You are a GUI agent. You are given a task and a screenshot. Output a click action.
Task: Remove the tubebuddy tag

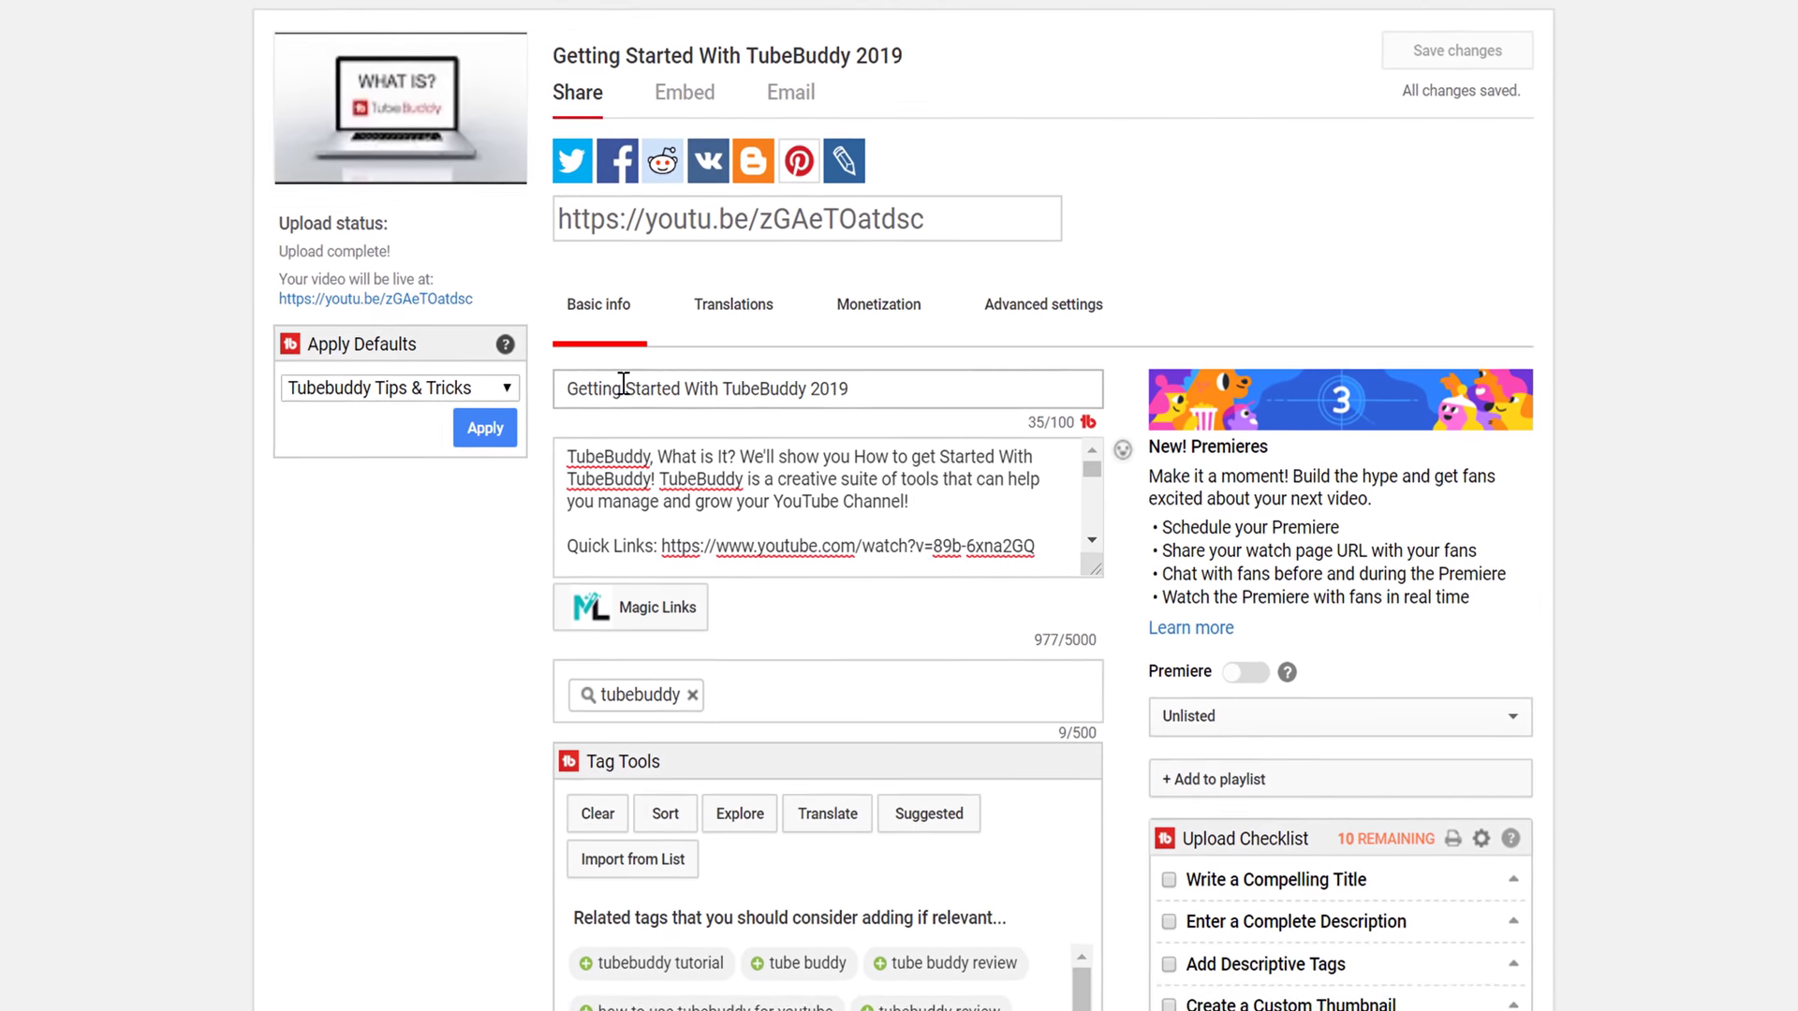pos(692,695)
